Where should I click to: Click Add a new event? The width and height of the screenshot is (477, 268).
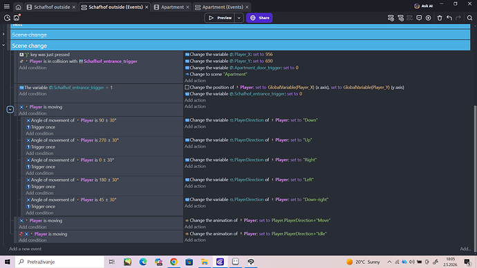click(x=26, y=249)
